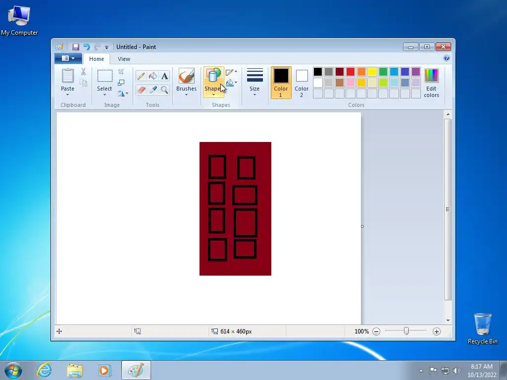This screenshot has width=507, height=380.
Task: Open the Shapes gallery dropdown
Action: tap(213, 83)
